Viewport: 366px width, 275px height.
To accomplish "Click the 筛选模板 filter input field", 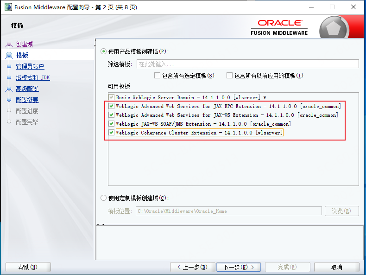I will point(248,64).
